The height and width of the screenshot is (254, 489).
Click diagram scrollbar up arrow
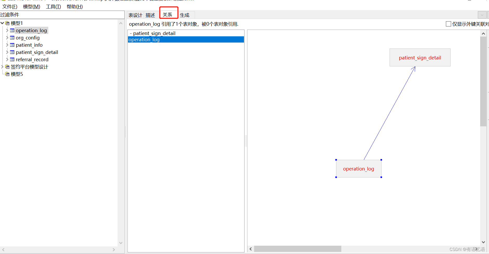click(x=483, y=33)
